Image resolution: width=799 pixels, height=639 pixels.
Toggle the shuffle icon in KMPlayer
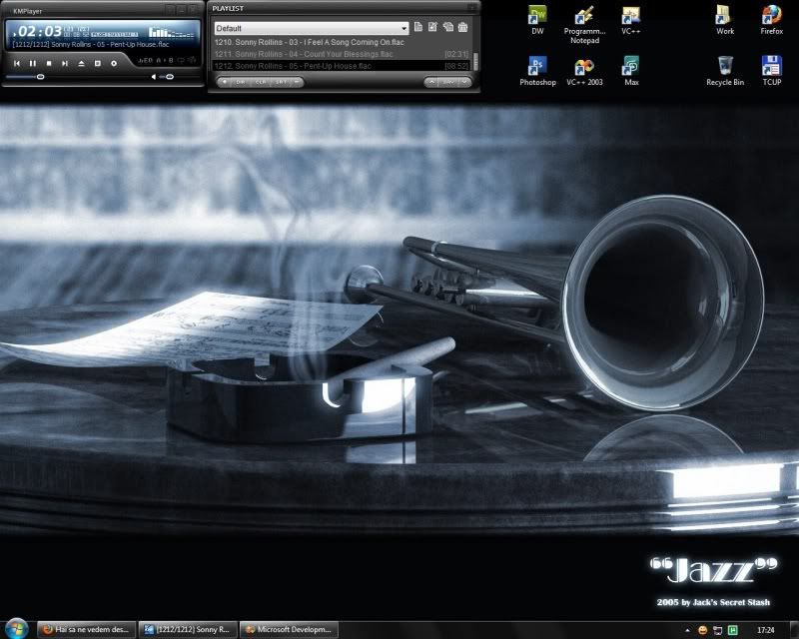pyautogui.click(x=192, y=60)
